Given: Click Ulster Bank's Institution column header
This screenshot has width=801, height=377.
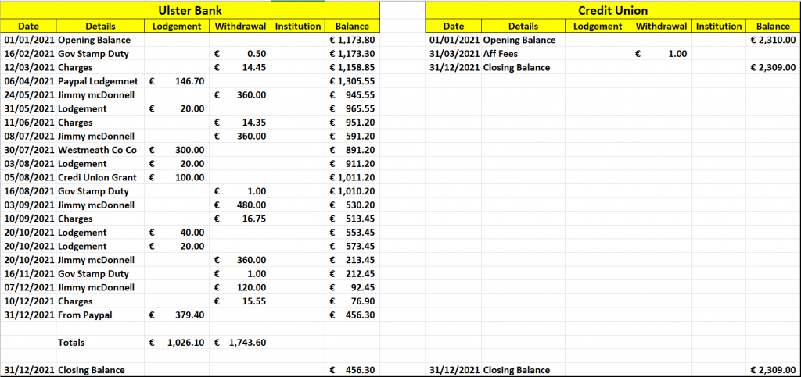Looking at the screenshot, I should pyautogui.click(x=298, y=26).
